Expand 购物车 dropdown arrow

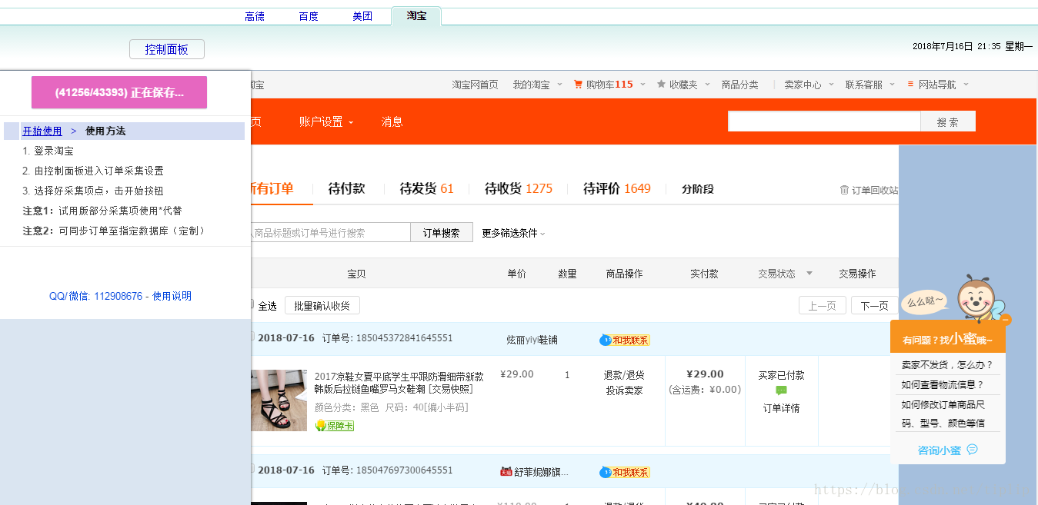pyautogui.click(x=643, y=85)
